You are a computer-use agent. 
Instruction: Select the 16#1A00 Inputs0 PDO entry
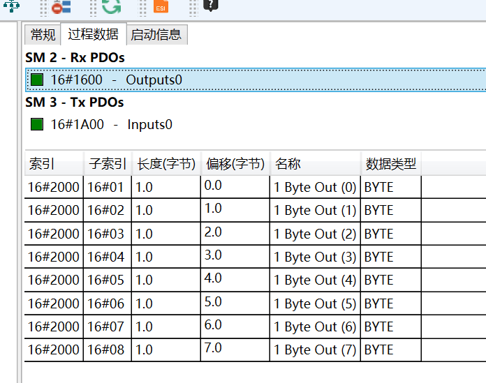pyautogui.click(x=111, y=125)
